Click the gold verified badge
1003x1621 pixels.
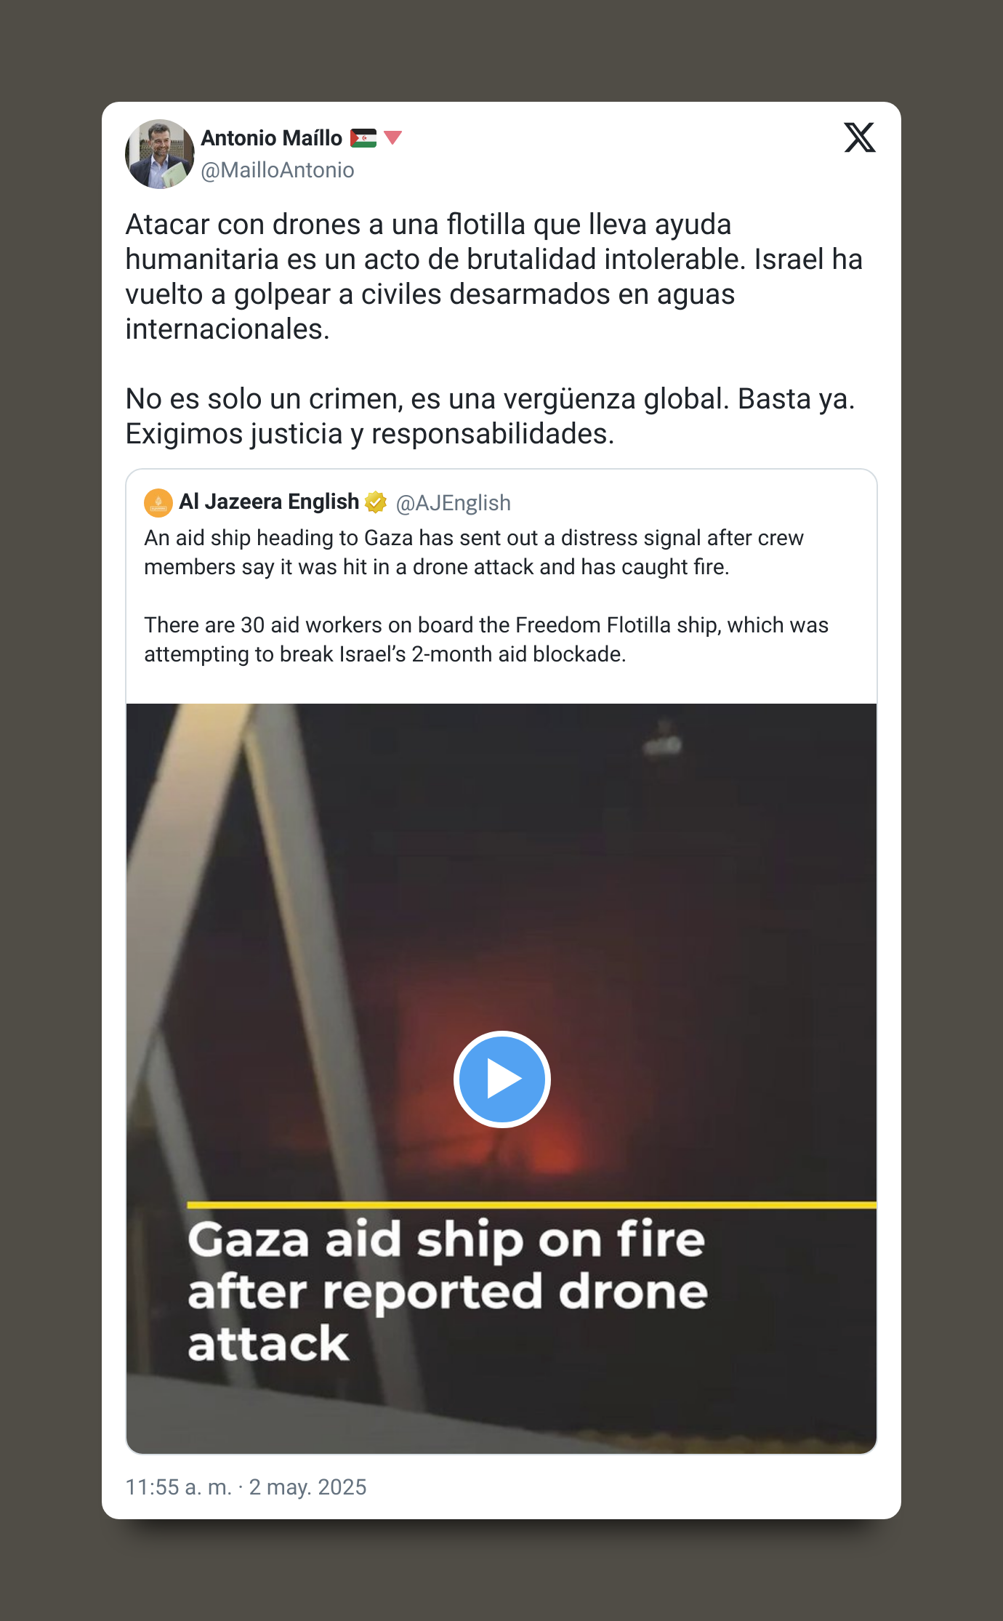pos(376,502)
